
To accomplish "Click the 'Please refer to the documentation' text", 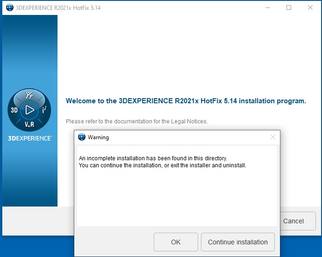I will pyautogui.click(x=137, y=121).
